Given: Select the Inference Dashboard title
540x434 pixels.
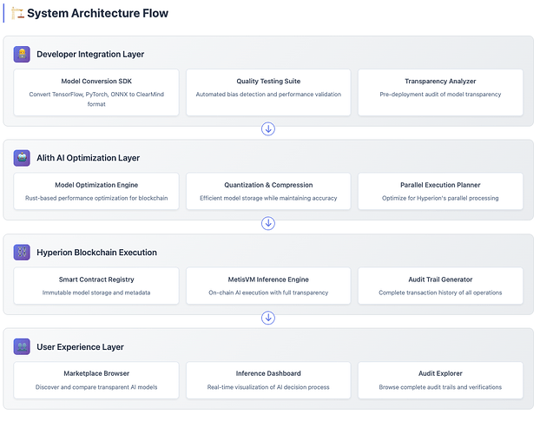Looking at the screenshot, I should pos(268,373).
